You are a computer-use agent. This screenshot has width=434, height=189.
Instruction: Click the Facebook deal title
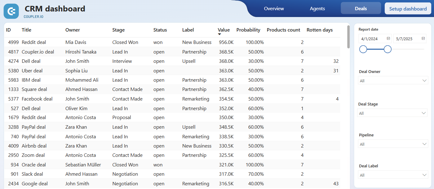tap(37, 99)
